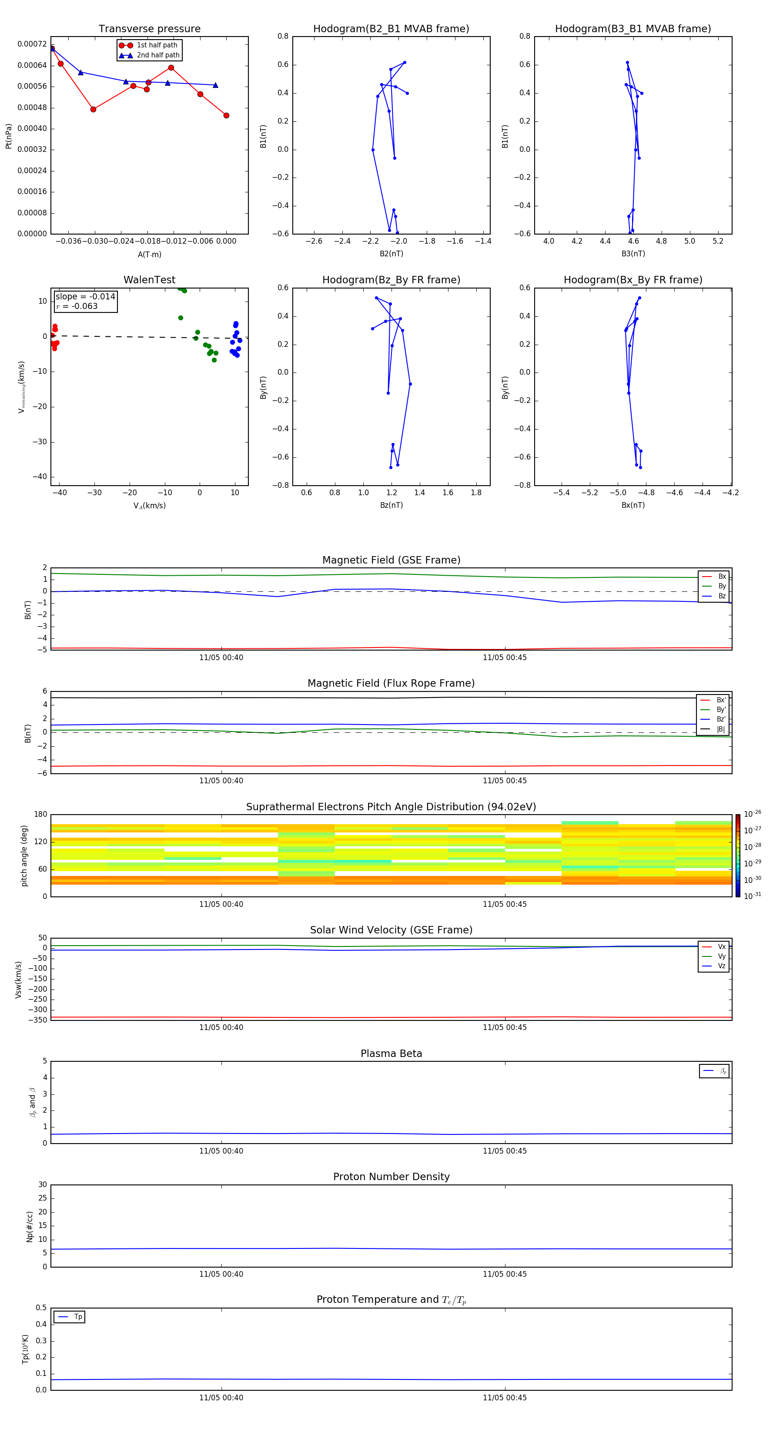Click the 10^-26 colorbar tick label

point(753,814)
